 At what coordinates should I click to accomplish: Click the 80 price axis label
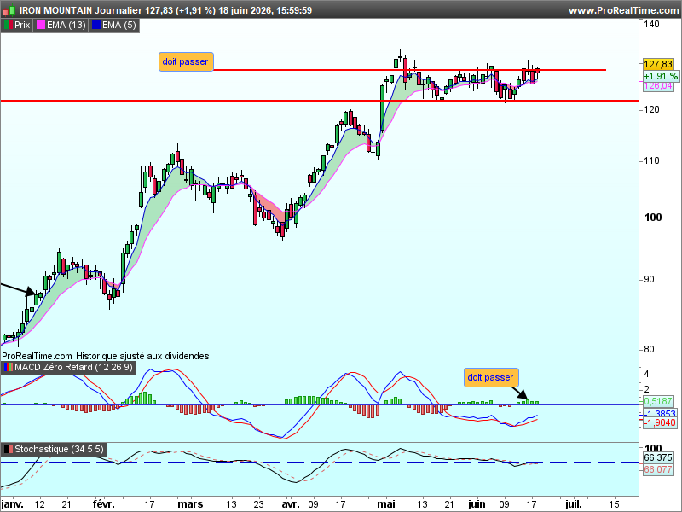click(649, 349)
